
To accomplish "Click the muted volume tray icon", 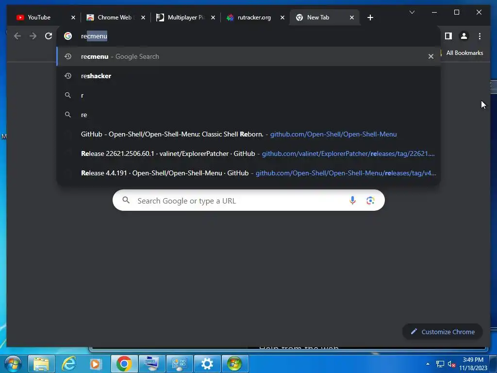I will point(451,364).
